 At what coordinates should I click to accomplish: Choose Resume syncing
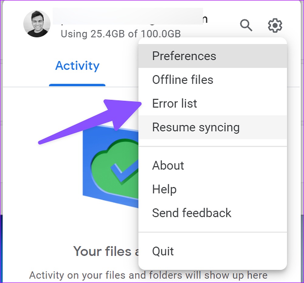[213, 127]
